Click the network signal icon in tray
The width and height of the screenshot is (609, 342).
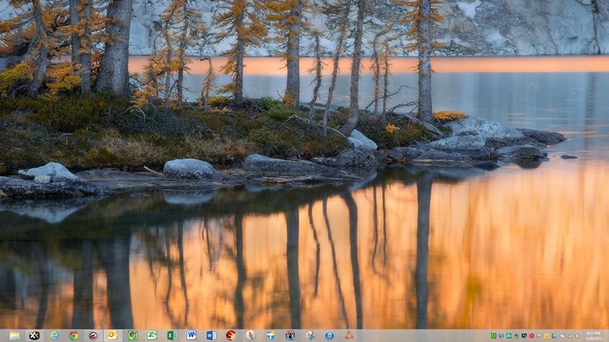569,336
